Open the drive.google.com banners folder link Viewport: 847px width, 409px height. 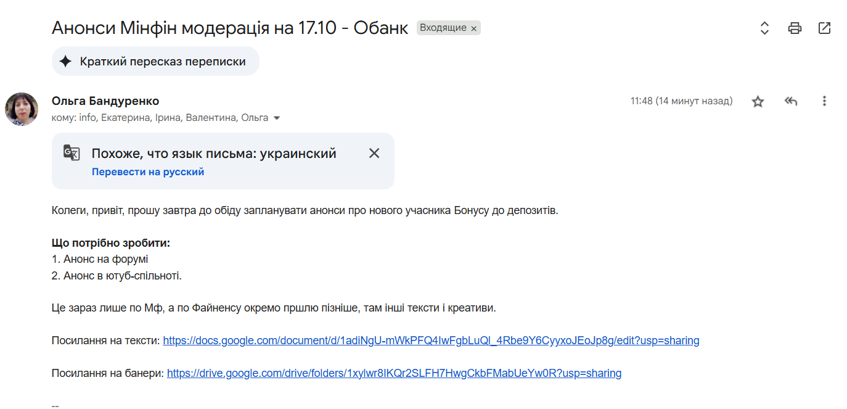point(394,373)
